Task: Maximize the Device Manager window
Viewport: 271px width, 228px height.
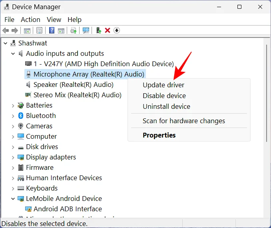Action: click(239, 7)
